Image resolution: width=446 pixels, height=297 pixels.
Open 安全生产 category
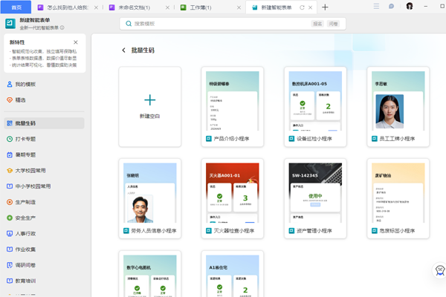[x=25, y=218]
